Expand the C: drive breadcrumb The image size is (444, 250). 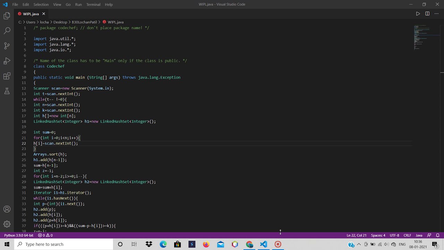pos(20,22)
